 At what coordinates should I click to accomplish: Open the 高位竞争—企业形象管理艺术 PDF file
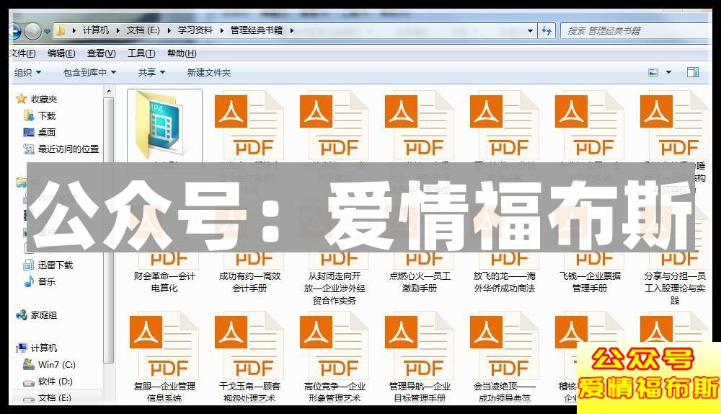pos(335,346)
